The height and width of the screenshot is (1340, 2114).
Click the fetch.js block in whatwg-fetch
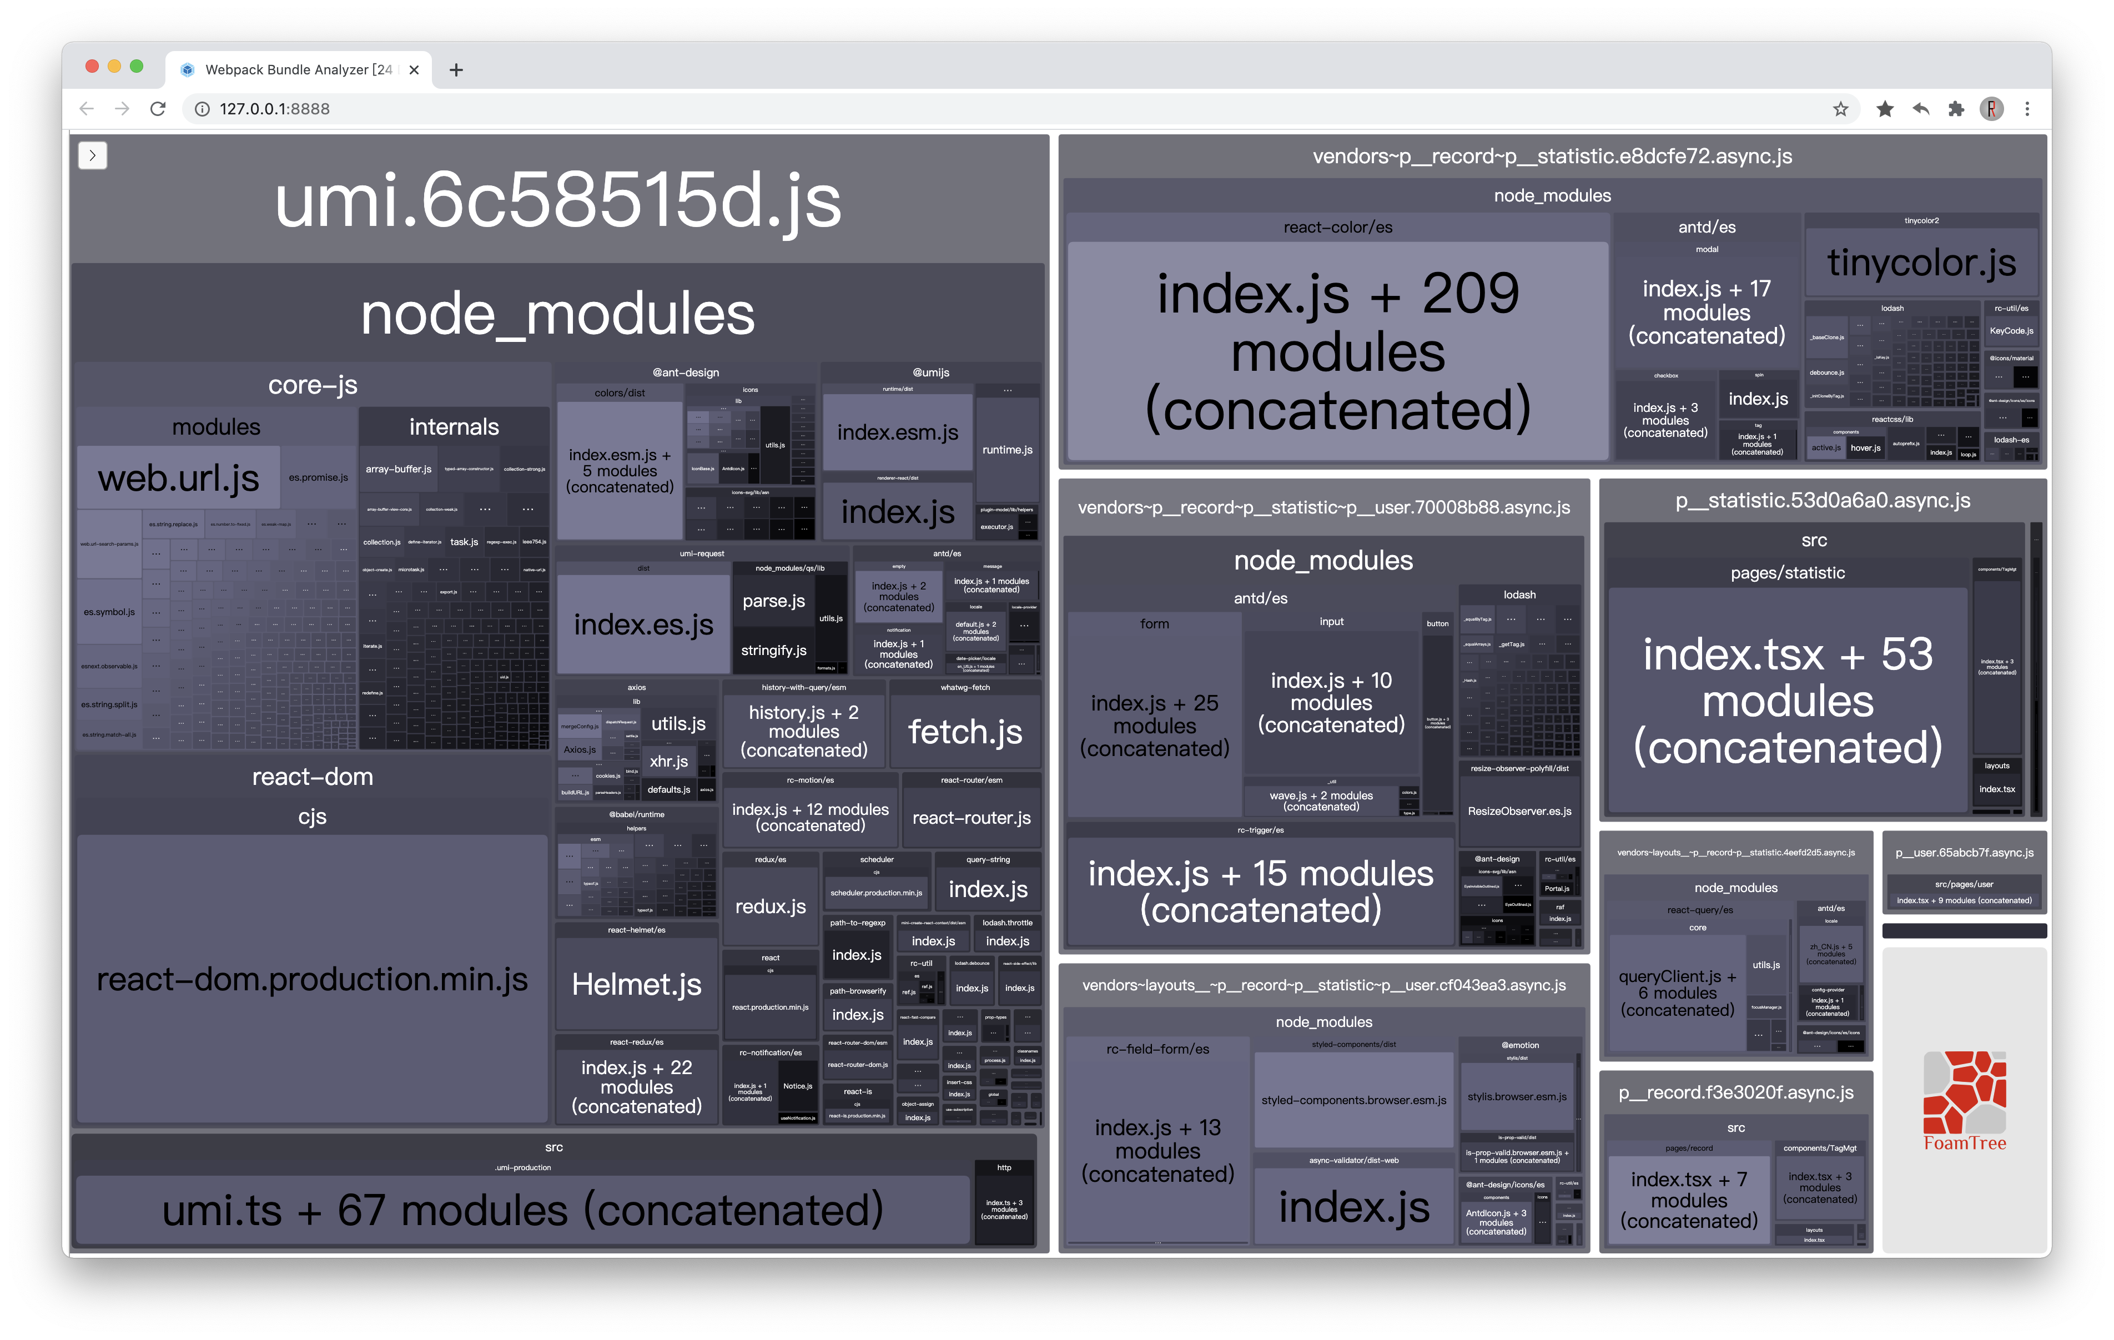click(965, 732)
